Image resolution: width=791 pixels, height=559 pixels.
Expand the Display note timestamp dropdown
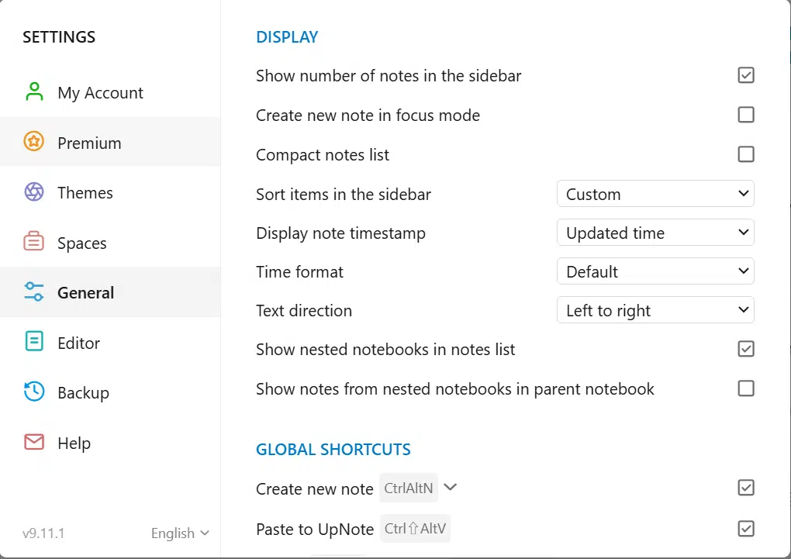pos(655,233)
